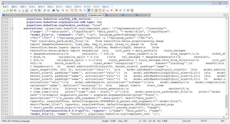
Task: Toggle the indent guide display
Action: 89,10
